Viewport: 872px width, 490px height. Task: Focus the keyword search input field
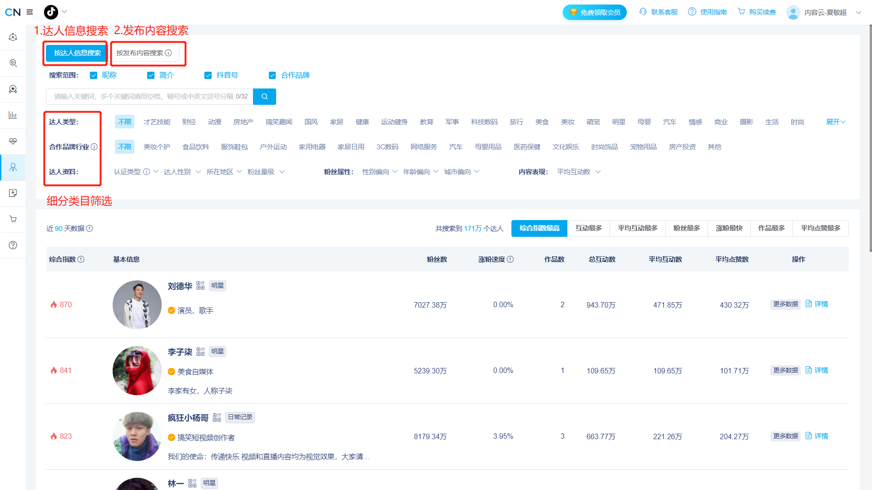tap(149, 97)
